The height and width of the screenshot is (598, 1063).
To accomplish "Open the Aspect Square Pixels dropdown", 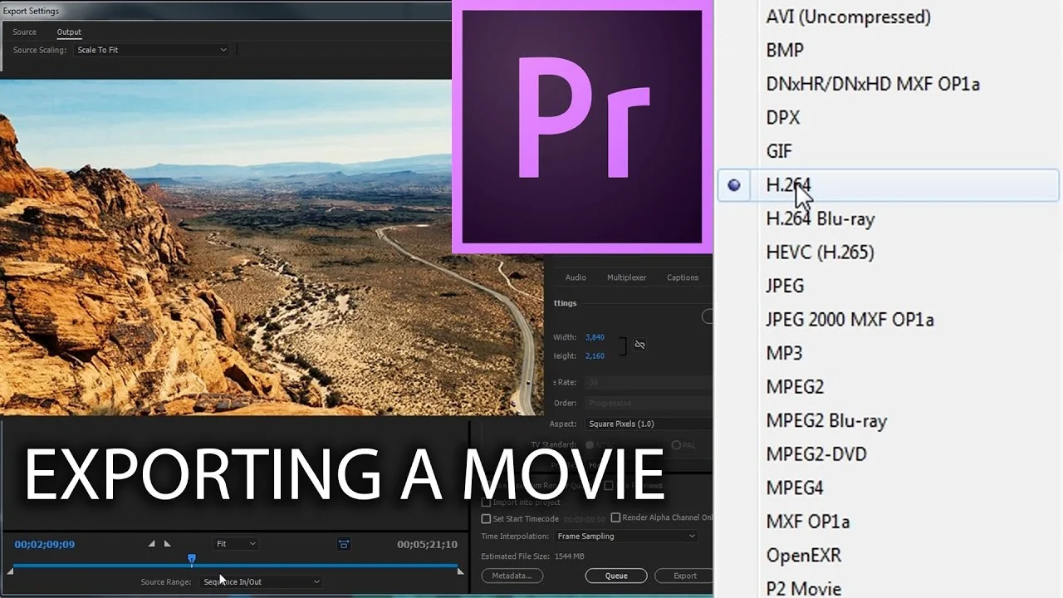I will pyautogui.click(x=649, y=424).
